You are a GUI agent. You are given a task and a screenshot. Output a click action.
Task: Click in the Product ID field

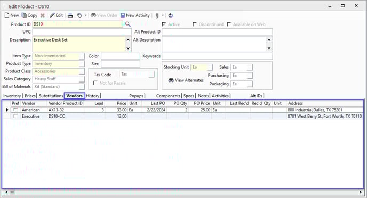click(77, 24)
